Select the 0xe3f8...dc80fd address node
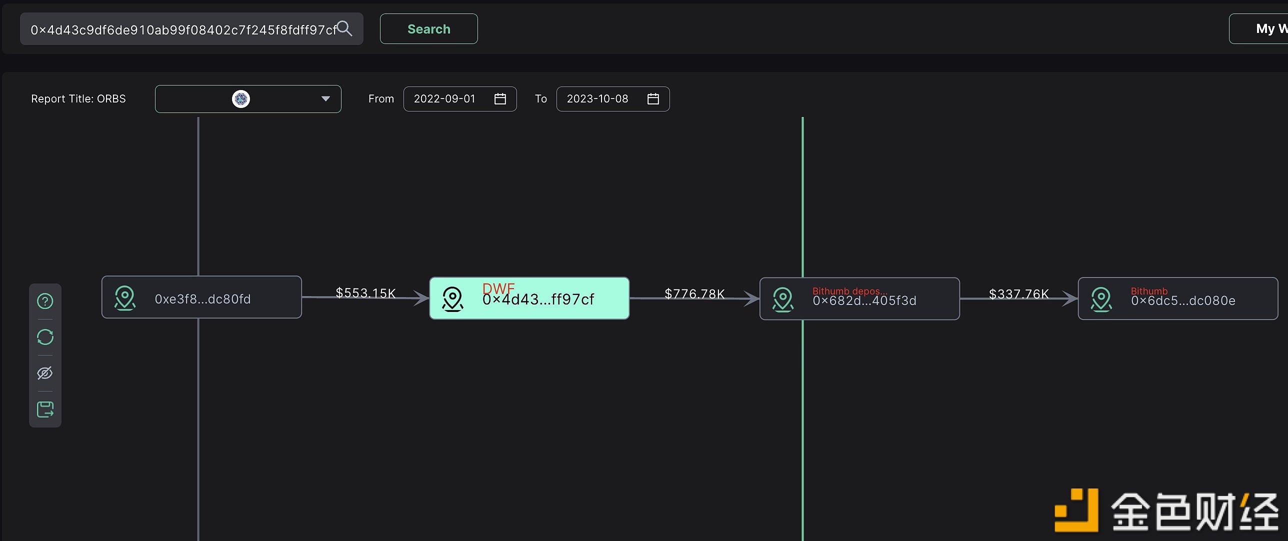Screen dimensions: 1288x541 [x=201, y=297]
